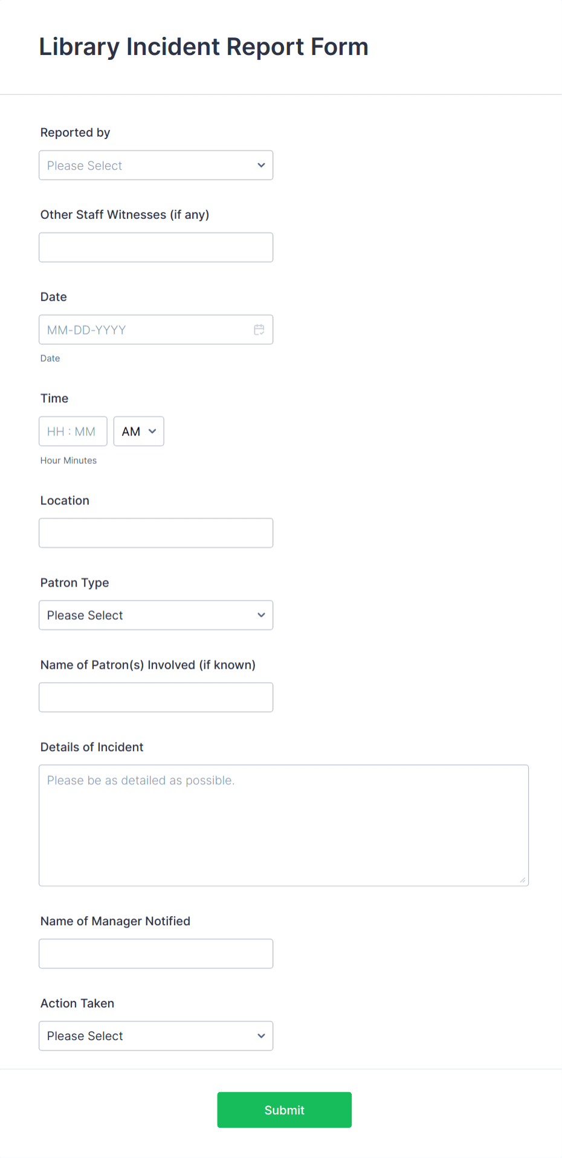Click the chevron on Reported by dropdown
Screen dimensions: 562x1158
(261, 164)
